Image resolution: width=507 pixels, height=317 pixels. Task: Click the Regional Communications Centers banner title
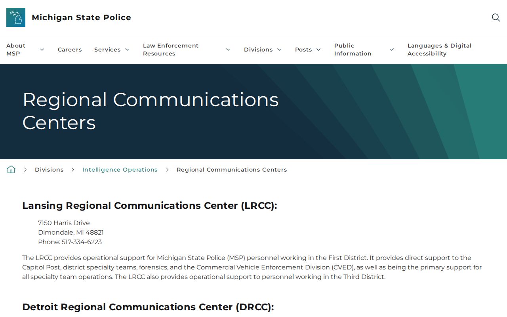151,111
